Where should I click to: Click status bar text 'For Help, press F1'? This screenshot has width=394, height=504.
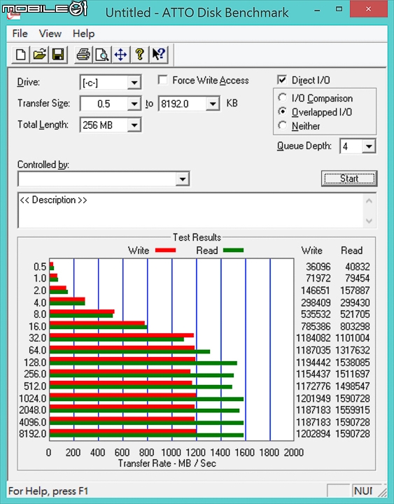[x=48, y=491]
